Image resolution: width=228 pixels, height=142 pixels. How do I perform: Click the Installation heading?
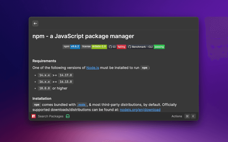(42, 99)
